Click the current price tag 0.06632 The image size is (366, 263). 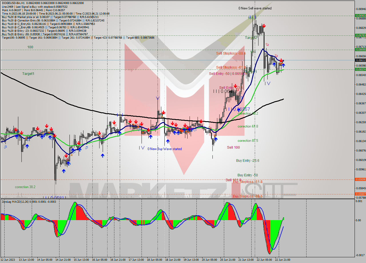(360, 60)
